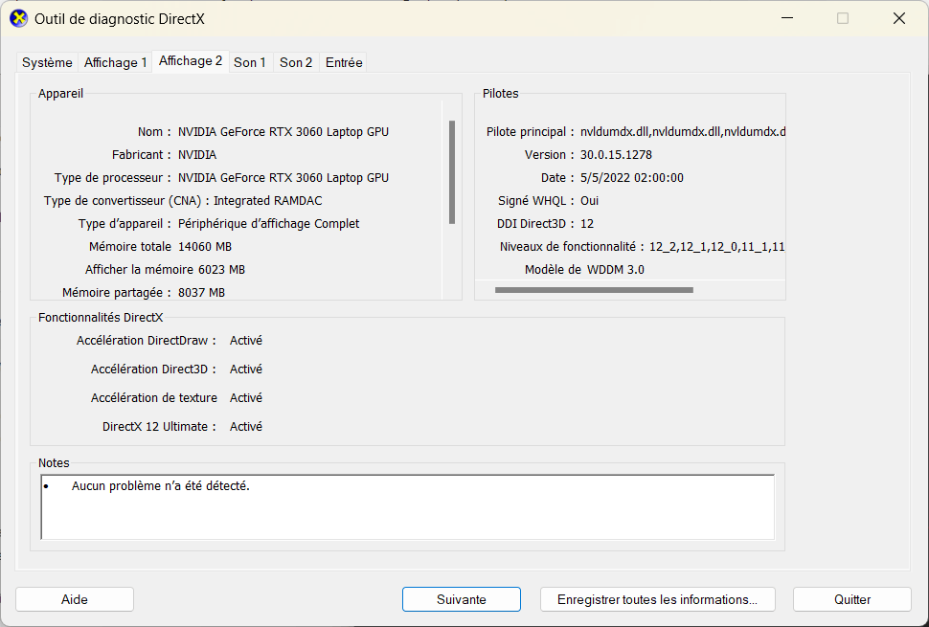
Task: Click the Appareil panel vertical scrollbar thumb
Action: (x=452, y=172)
